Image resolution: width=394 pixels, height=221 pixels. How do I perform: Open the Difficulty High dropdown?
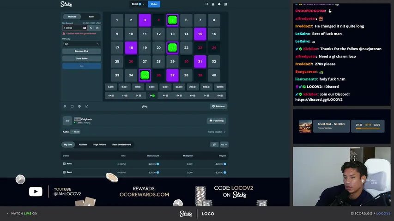pos(81,44)
